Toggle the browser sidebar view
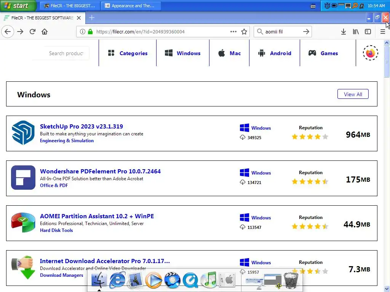Viewport: 390px width, 292px height. [368, 32]
